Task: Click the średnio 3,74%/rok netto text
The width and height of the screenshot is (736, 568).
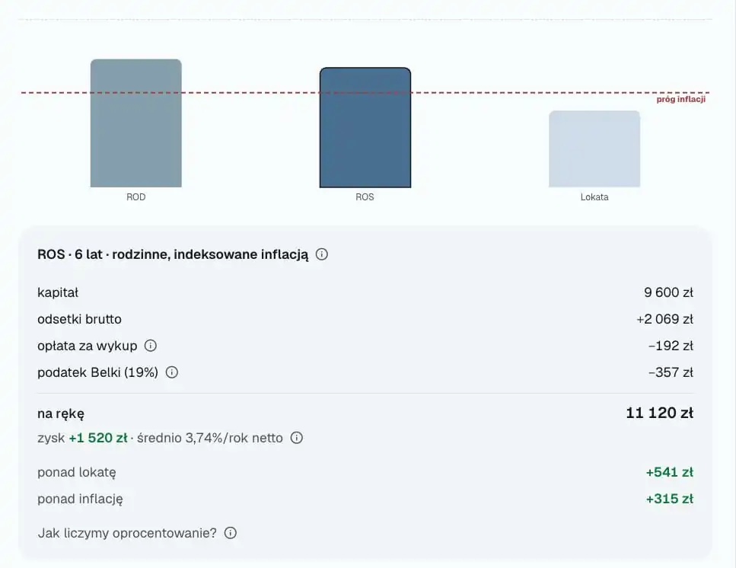Action: coord(210,438)
